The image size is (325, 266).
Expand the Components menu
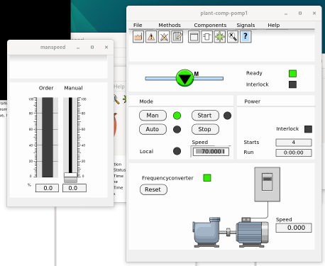[210, 25]
